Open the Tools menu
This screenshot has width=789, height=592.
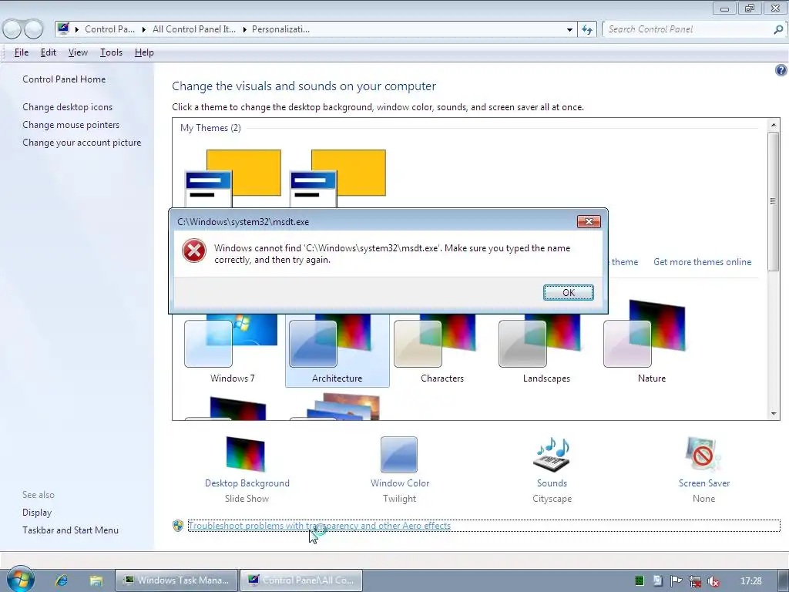(x=111, y=52)
